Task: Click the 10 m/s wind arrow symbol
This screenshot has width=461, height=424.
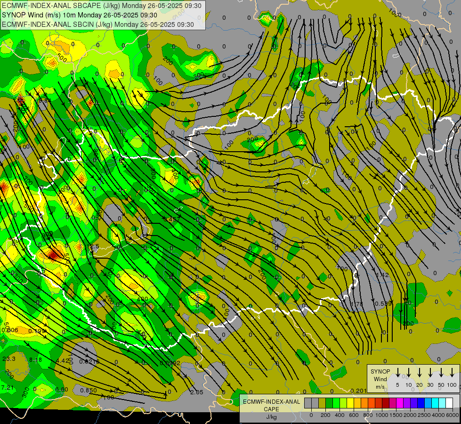Action: click(x=409, y=373)
